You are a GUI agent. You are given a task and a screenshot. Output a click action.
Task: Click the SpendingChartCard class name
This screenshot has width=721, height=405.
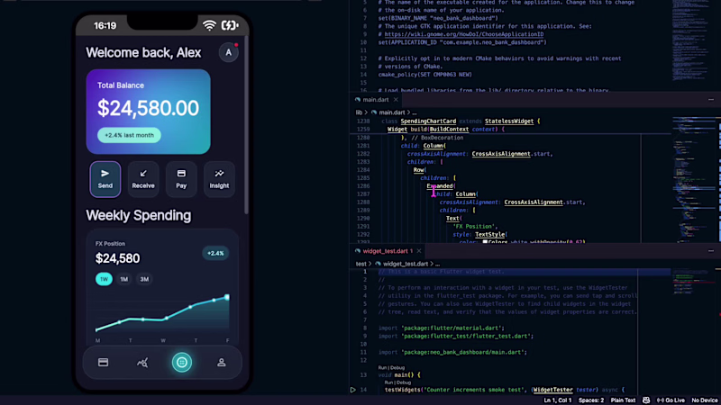pyautogui.click(x=428, y=121)
